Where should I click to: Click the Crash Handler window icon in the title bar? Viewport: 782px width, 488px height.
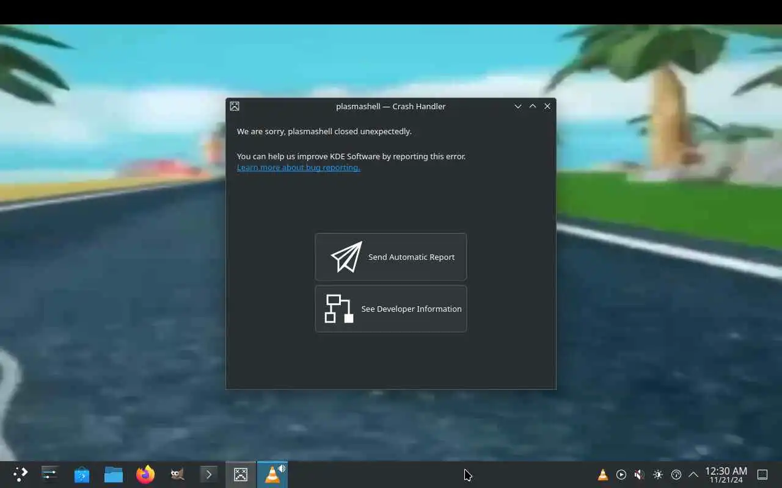[235, 106]
